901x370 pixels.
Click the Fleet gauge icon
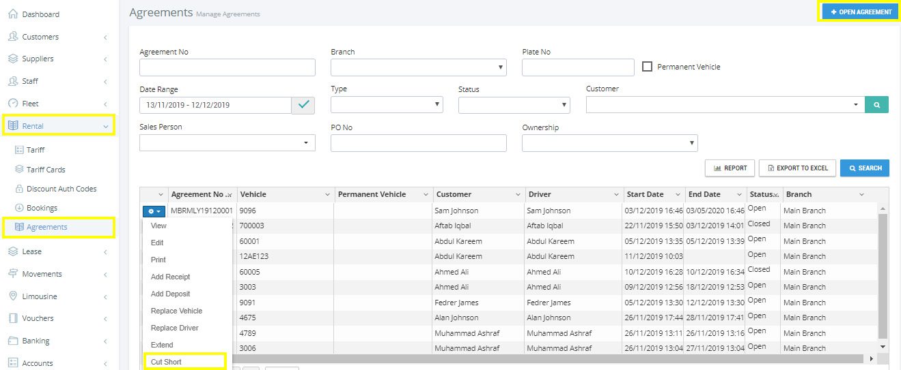12,104
